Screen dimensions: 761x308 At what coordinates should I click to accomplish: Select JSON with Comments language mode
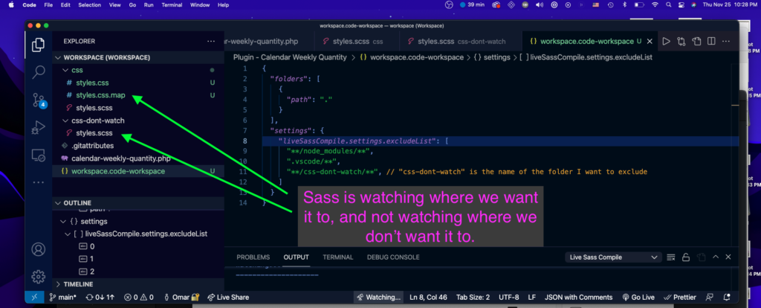tap(578, 298)
